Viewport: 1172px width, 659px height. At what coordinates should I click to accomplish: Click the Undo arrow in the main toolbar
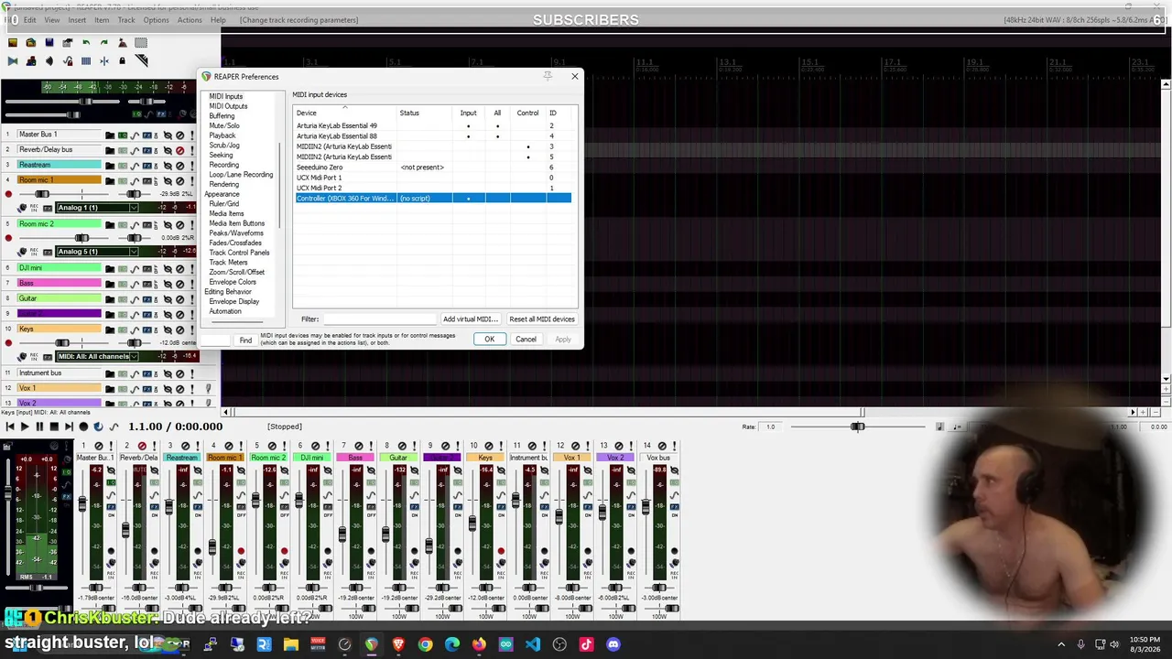coord(86,42)
